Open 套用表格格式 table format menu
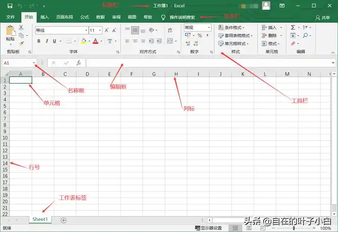Screen dimensions: 338x232 point(235,36)
